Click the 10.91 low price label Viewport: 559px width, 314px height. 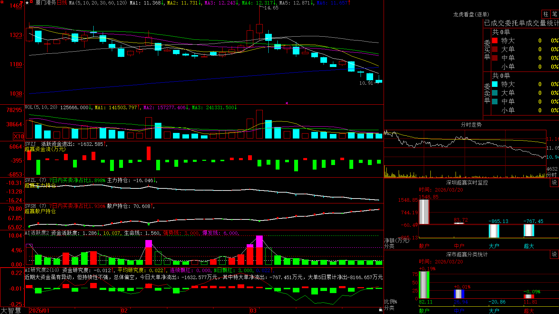[366, 83]
